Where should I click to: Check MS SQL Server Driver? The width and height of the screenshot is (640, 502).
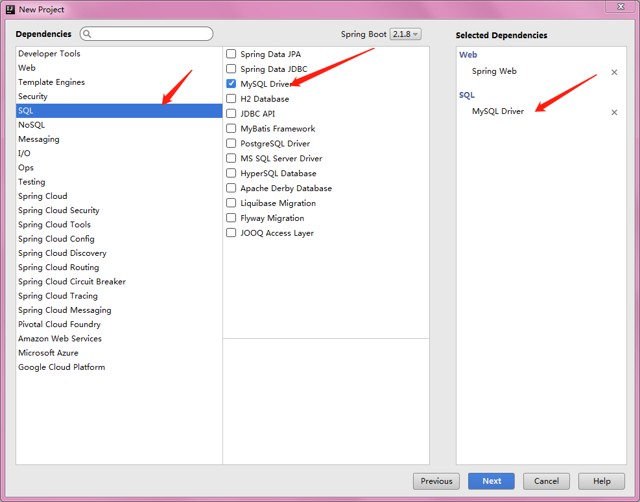(x=231, y=158)
